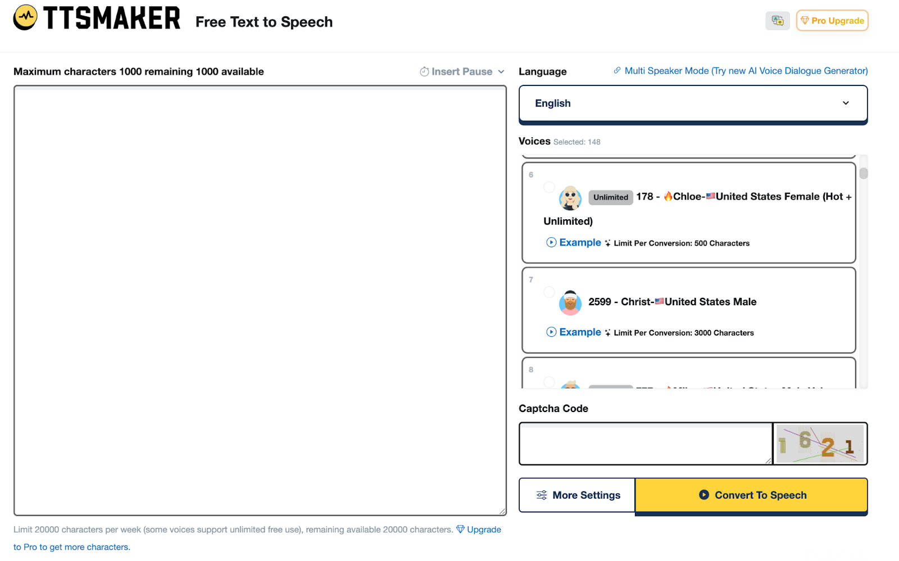Select voice number 8 radio button

[x=550, y=382]
